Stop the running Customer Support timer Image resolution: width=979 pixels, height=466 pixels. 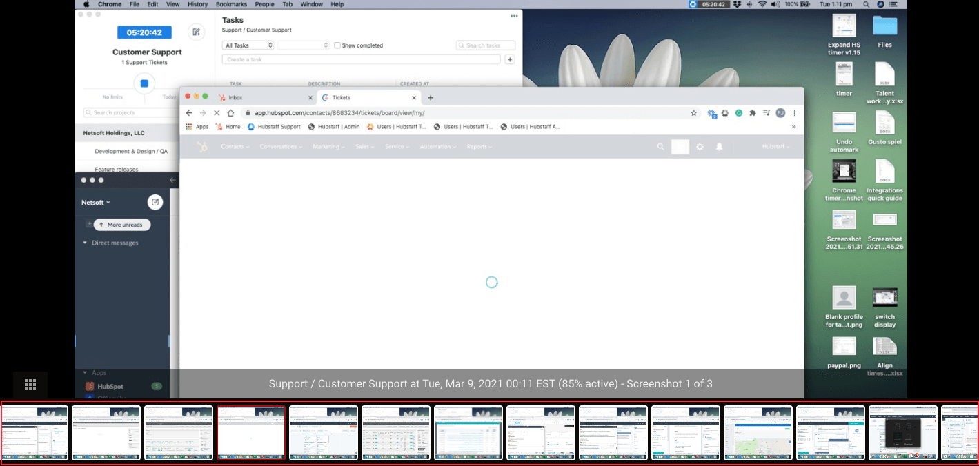click(x=144, y=83)
